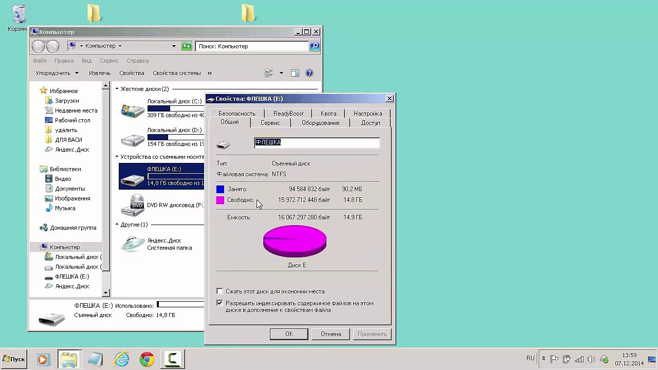The width and height of the screenshot is (658, 370).
Task: Click the 'Поиск: Компьютер' search box
Action: click(x=252, y=46)
